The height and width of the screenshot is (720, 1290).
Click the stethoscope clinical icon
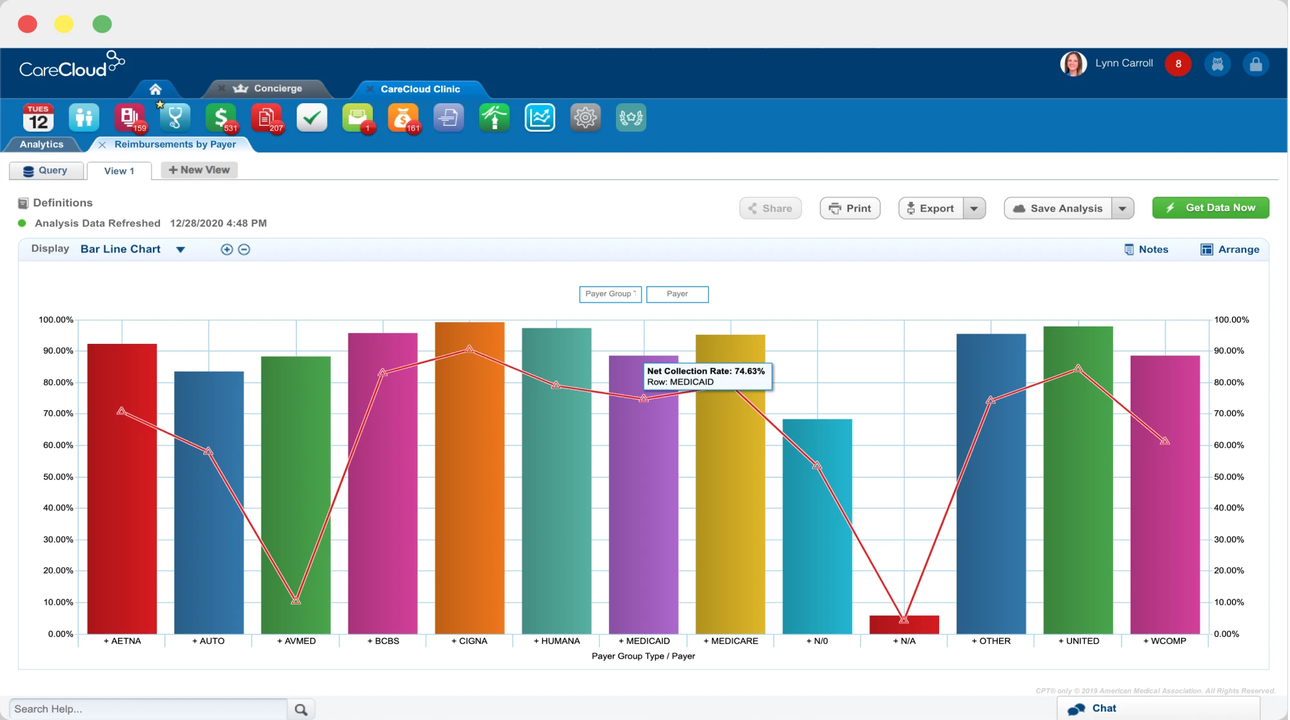[175, 118]
